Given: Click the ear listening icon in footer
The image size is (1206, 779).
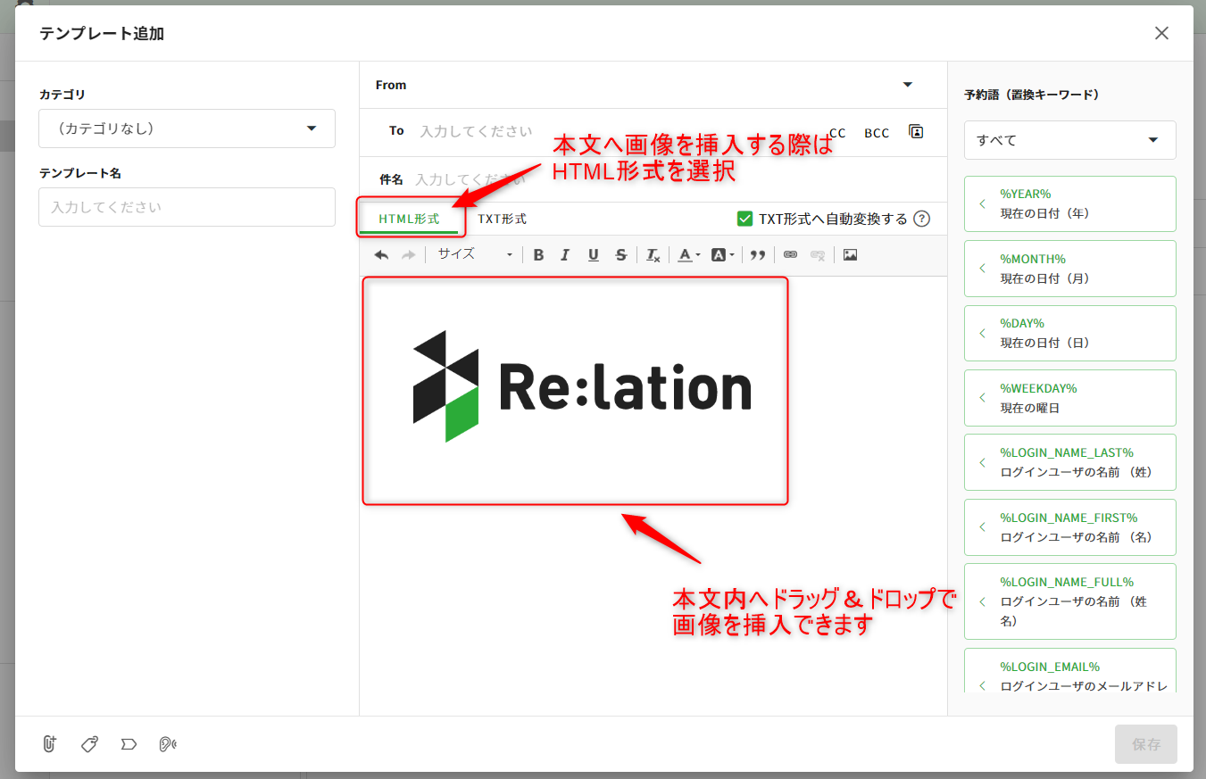Looking at the screenshot, I should pyautogui.click(x=167, y=743).
